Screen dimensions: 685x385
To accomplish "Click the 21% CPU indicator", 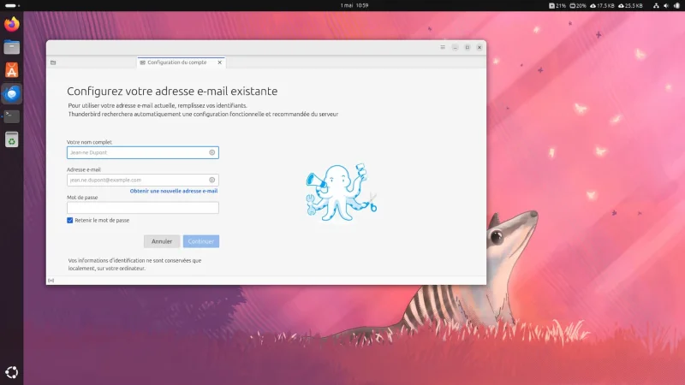I will pyautogui.click(x=557, y=6).
